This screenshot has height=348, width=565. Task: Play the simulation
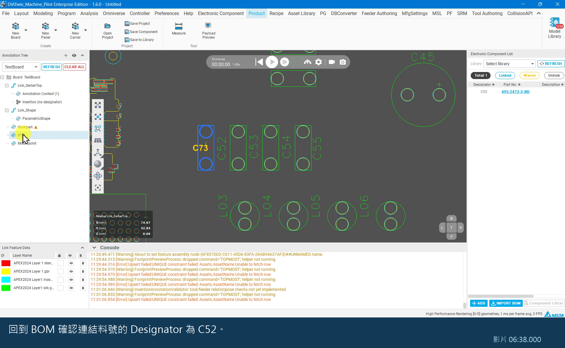[272, 62]
